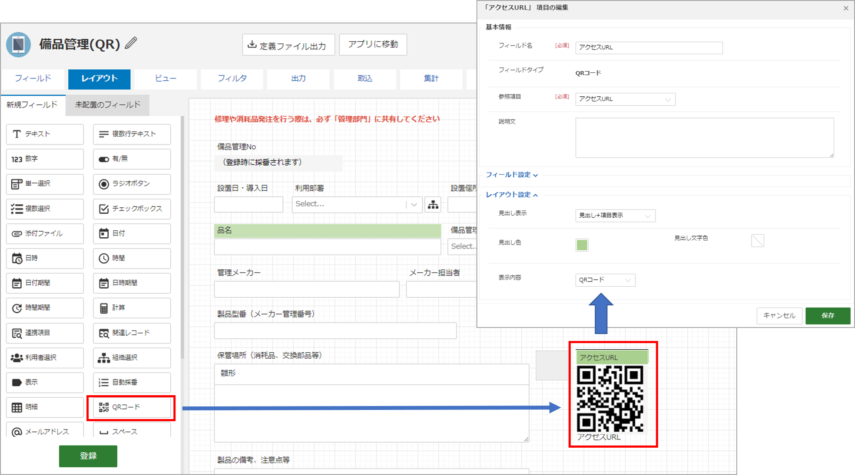Open the 表示内容 QRコード dropdown

point(605,280)
